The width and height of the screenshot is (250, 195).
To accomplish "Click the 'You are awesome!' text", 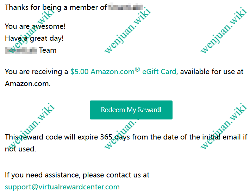I will pyautogui.click(x=35, y=26).
